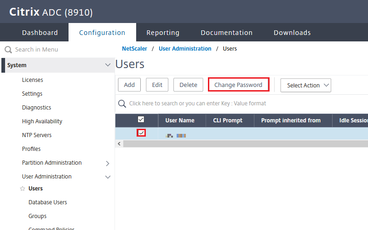This screenshot has width=368, height=230.
Task: Open Profiles in the sidebar
Action: click(x=31, y=149)
